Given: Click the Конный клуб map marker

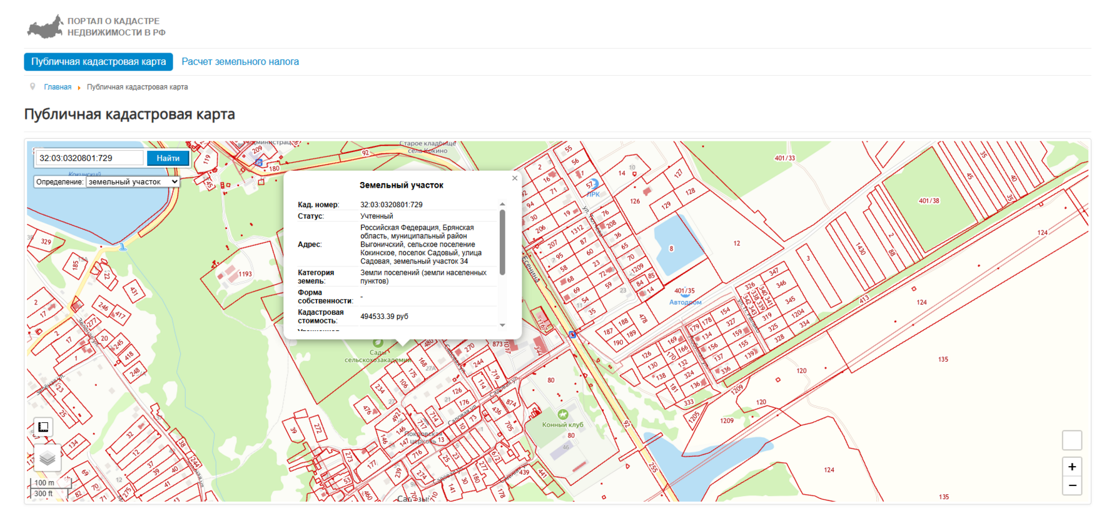Looking at the screenshot, I should tap(562, 414).
